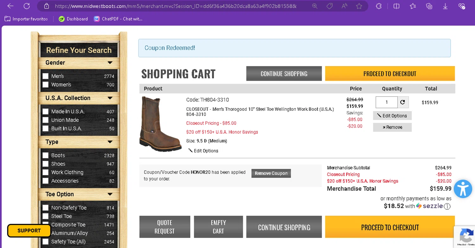Open Importar favoritos folder
Image resolution: width=475 pixels, height=248 pixels.
(26, 19)
